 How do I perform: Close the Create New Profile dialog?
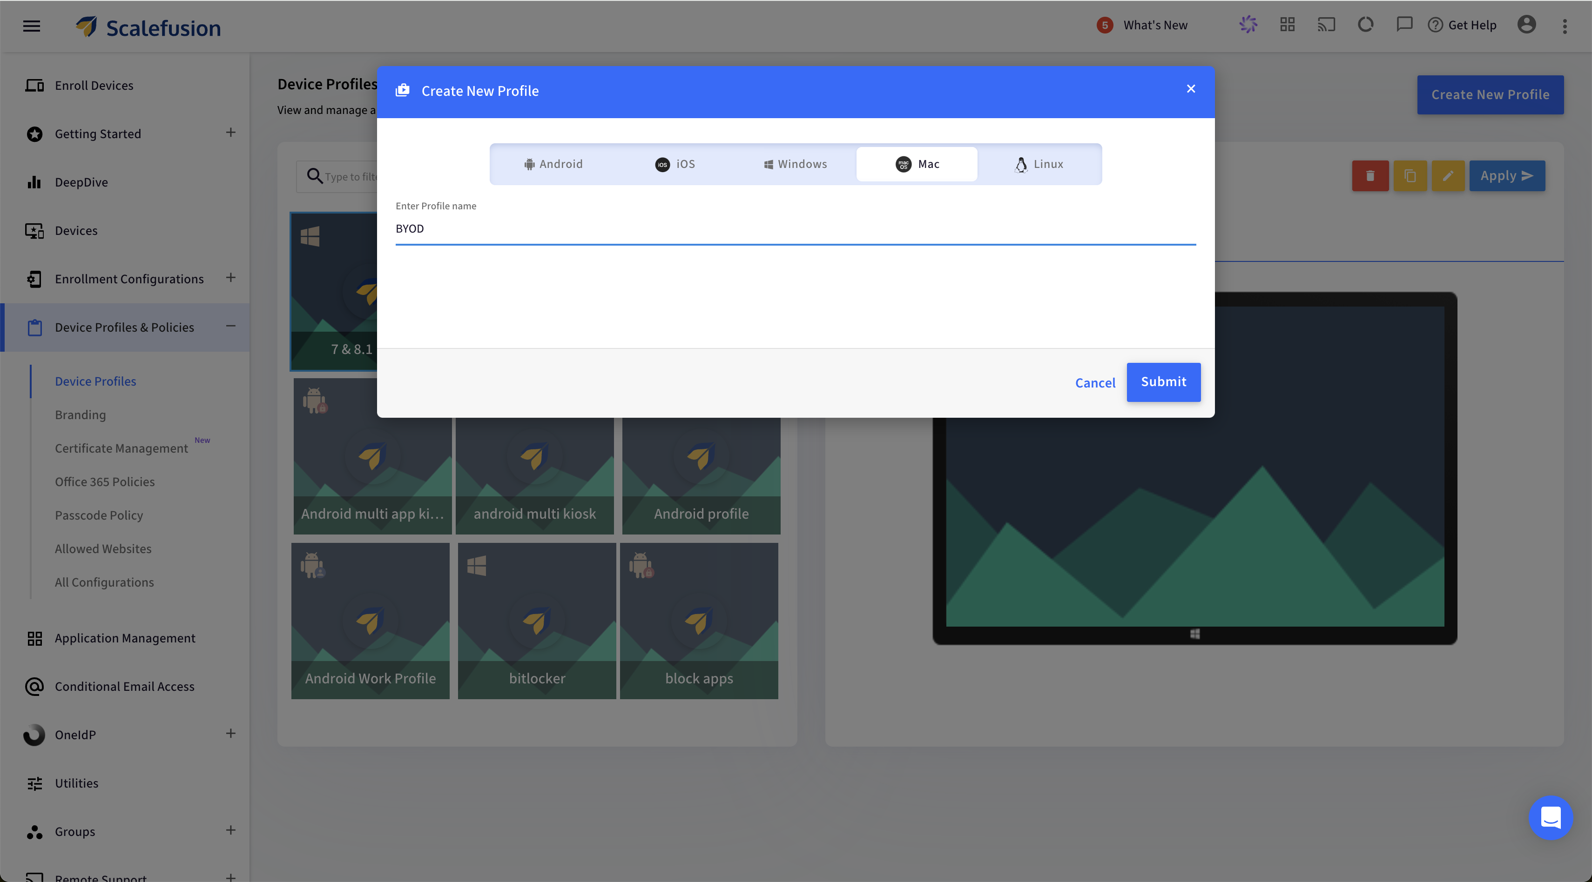click(1191, 89)
